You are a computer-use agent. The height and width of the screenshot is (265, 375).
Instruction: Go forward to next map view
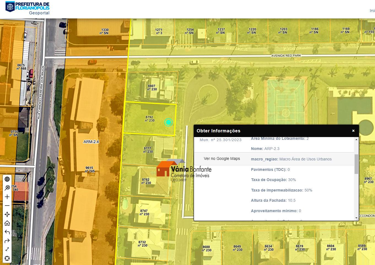click(7, 241)
